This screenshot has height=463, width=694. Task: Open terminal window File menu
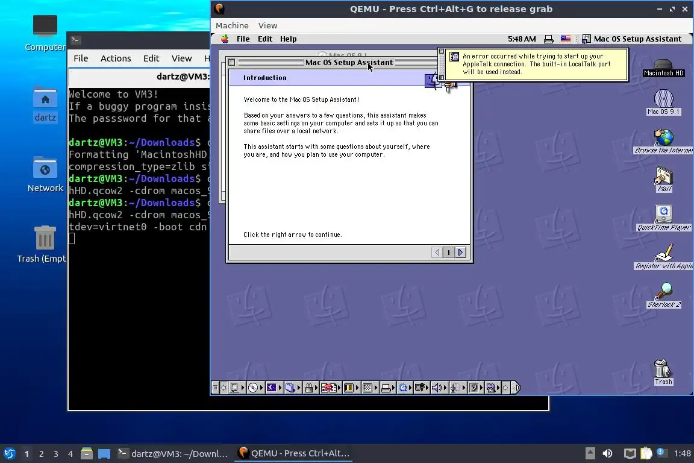coord(81,58)
